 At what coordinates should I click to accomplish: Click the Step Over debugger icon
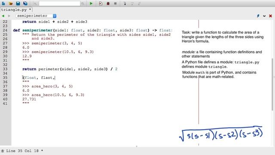[x=132, y=3]
